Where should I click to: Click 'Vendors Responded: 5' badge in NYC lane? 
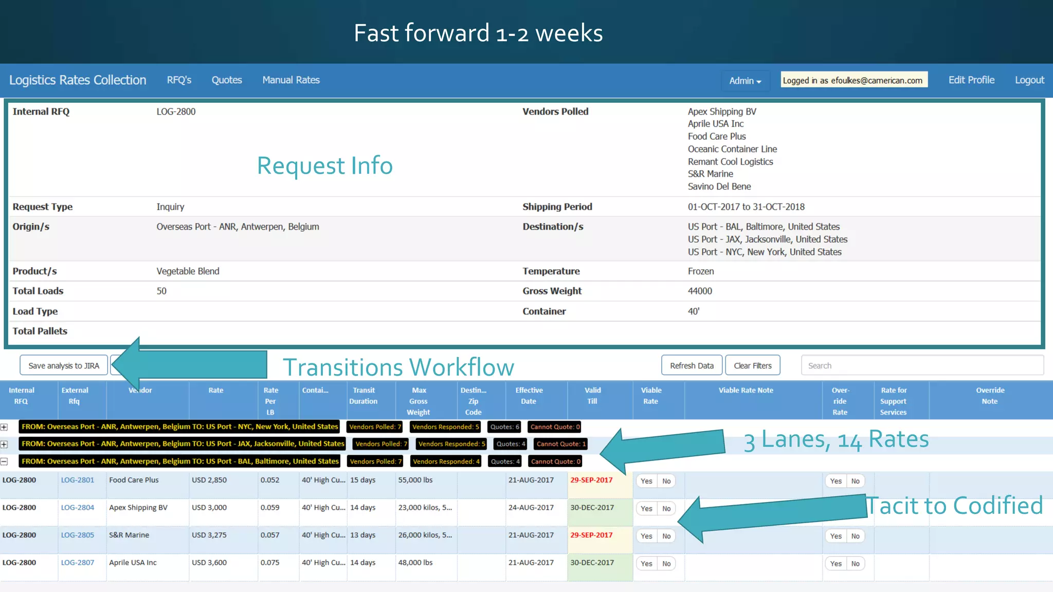coord(445,427)
